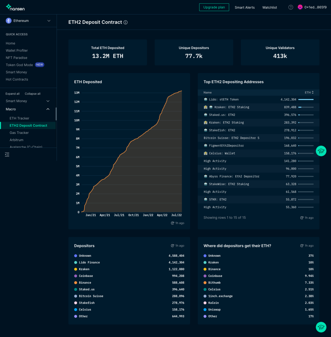The width and height of the screenshot is (331, 337).
Task: Collapse all sidebar sections via Collapse all
Action: pos(32,94)
